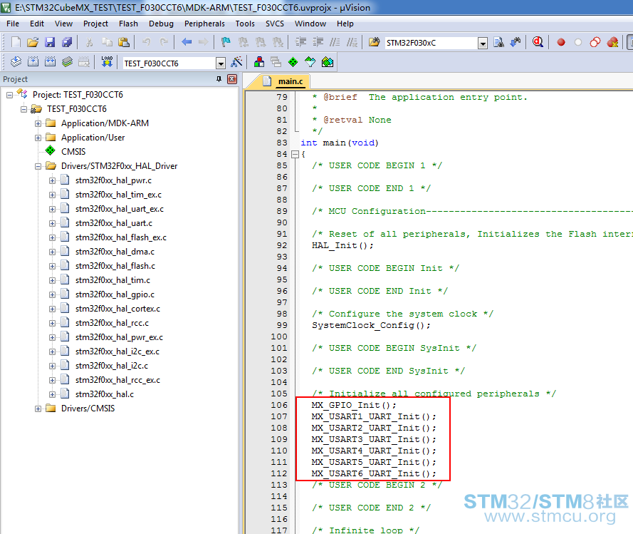The height and width of the screenshot is (534, 633).
Task: Select stm32f0xx_hal.c file
Action: [x=105, y=394]
